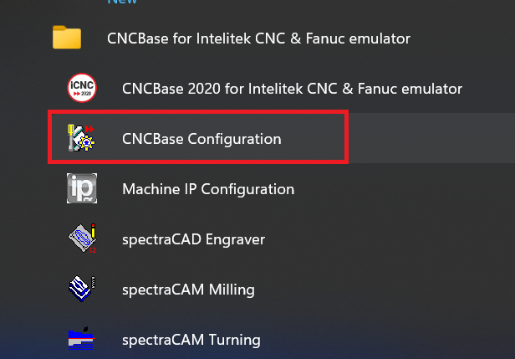Launch the spectraCAM Turning lathe icon
The image size is (515, 359).
81,338
